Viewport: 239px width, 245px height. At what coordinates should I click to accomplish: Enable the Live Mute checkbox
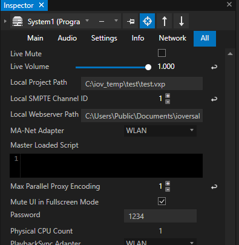(x=162, y=53)
